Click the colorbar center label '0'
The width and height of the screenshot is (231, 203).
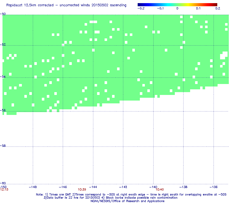click(177, 8)
